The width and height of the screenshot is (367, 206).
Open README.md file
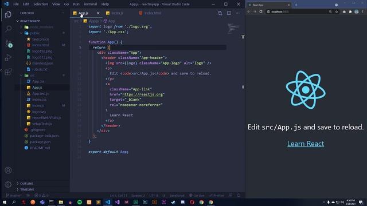click(40, 148)
